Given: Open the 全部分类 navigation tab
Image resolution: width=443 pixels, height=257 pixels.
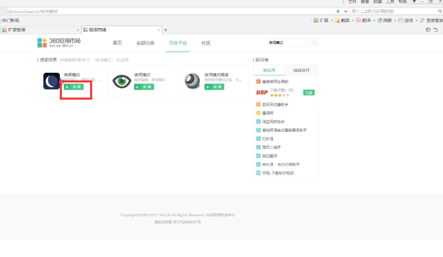Looking at the screenshot, I should 145,43.
